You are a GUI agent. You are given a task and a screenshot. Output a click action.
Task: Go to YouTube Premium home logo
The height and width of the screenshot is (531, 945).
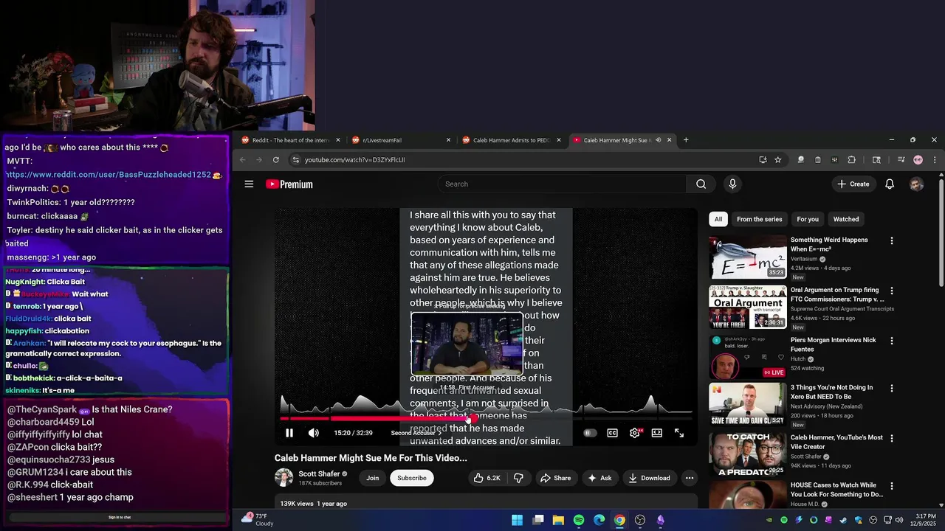point(289,184)
